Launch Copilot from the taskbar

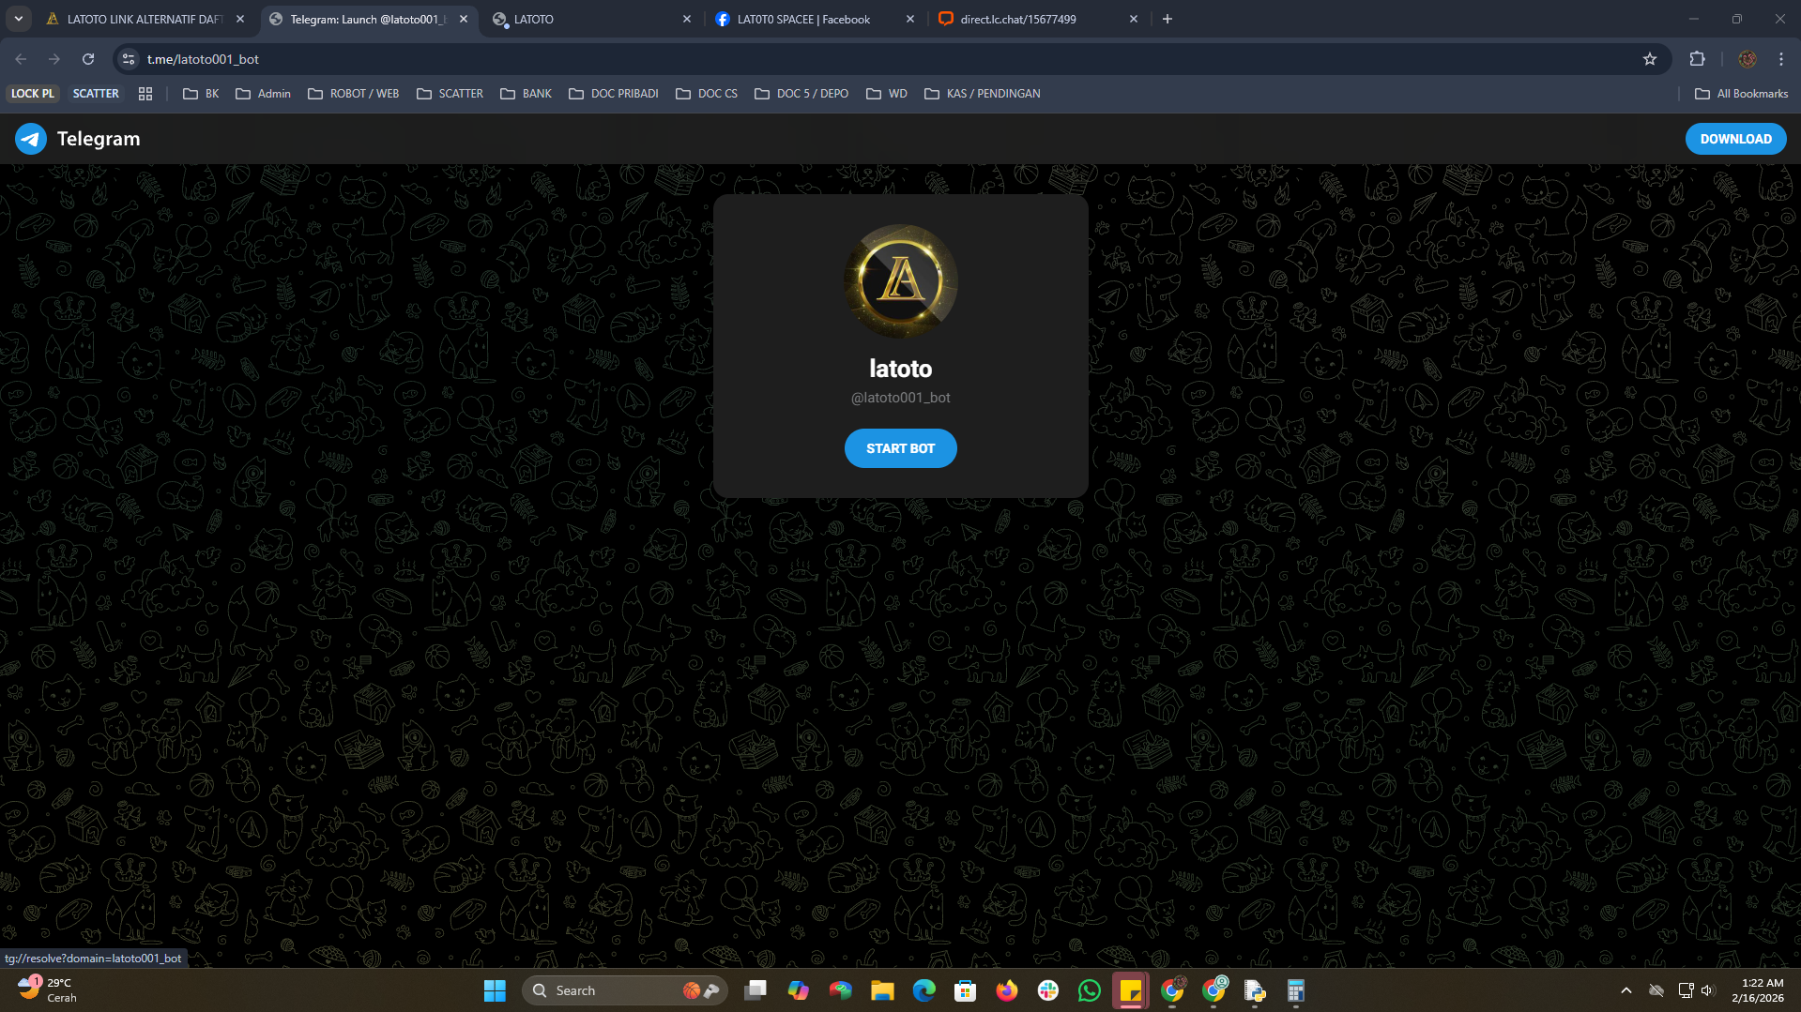[x=799, y=990]
